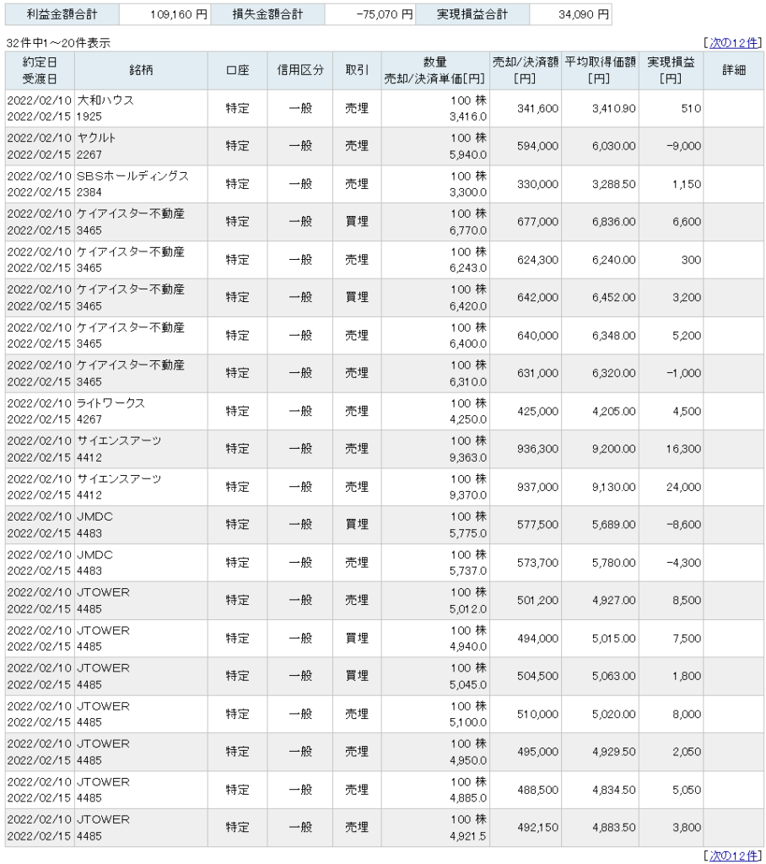This screenshot has height=864, width=766.
Task: Click the 信用区分 column header
Action: [x=300, y=71]
